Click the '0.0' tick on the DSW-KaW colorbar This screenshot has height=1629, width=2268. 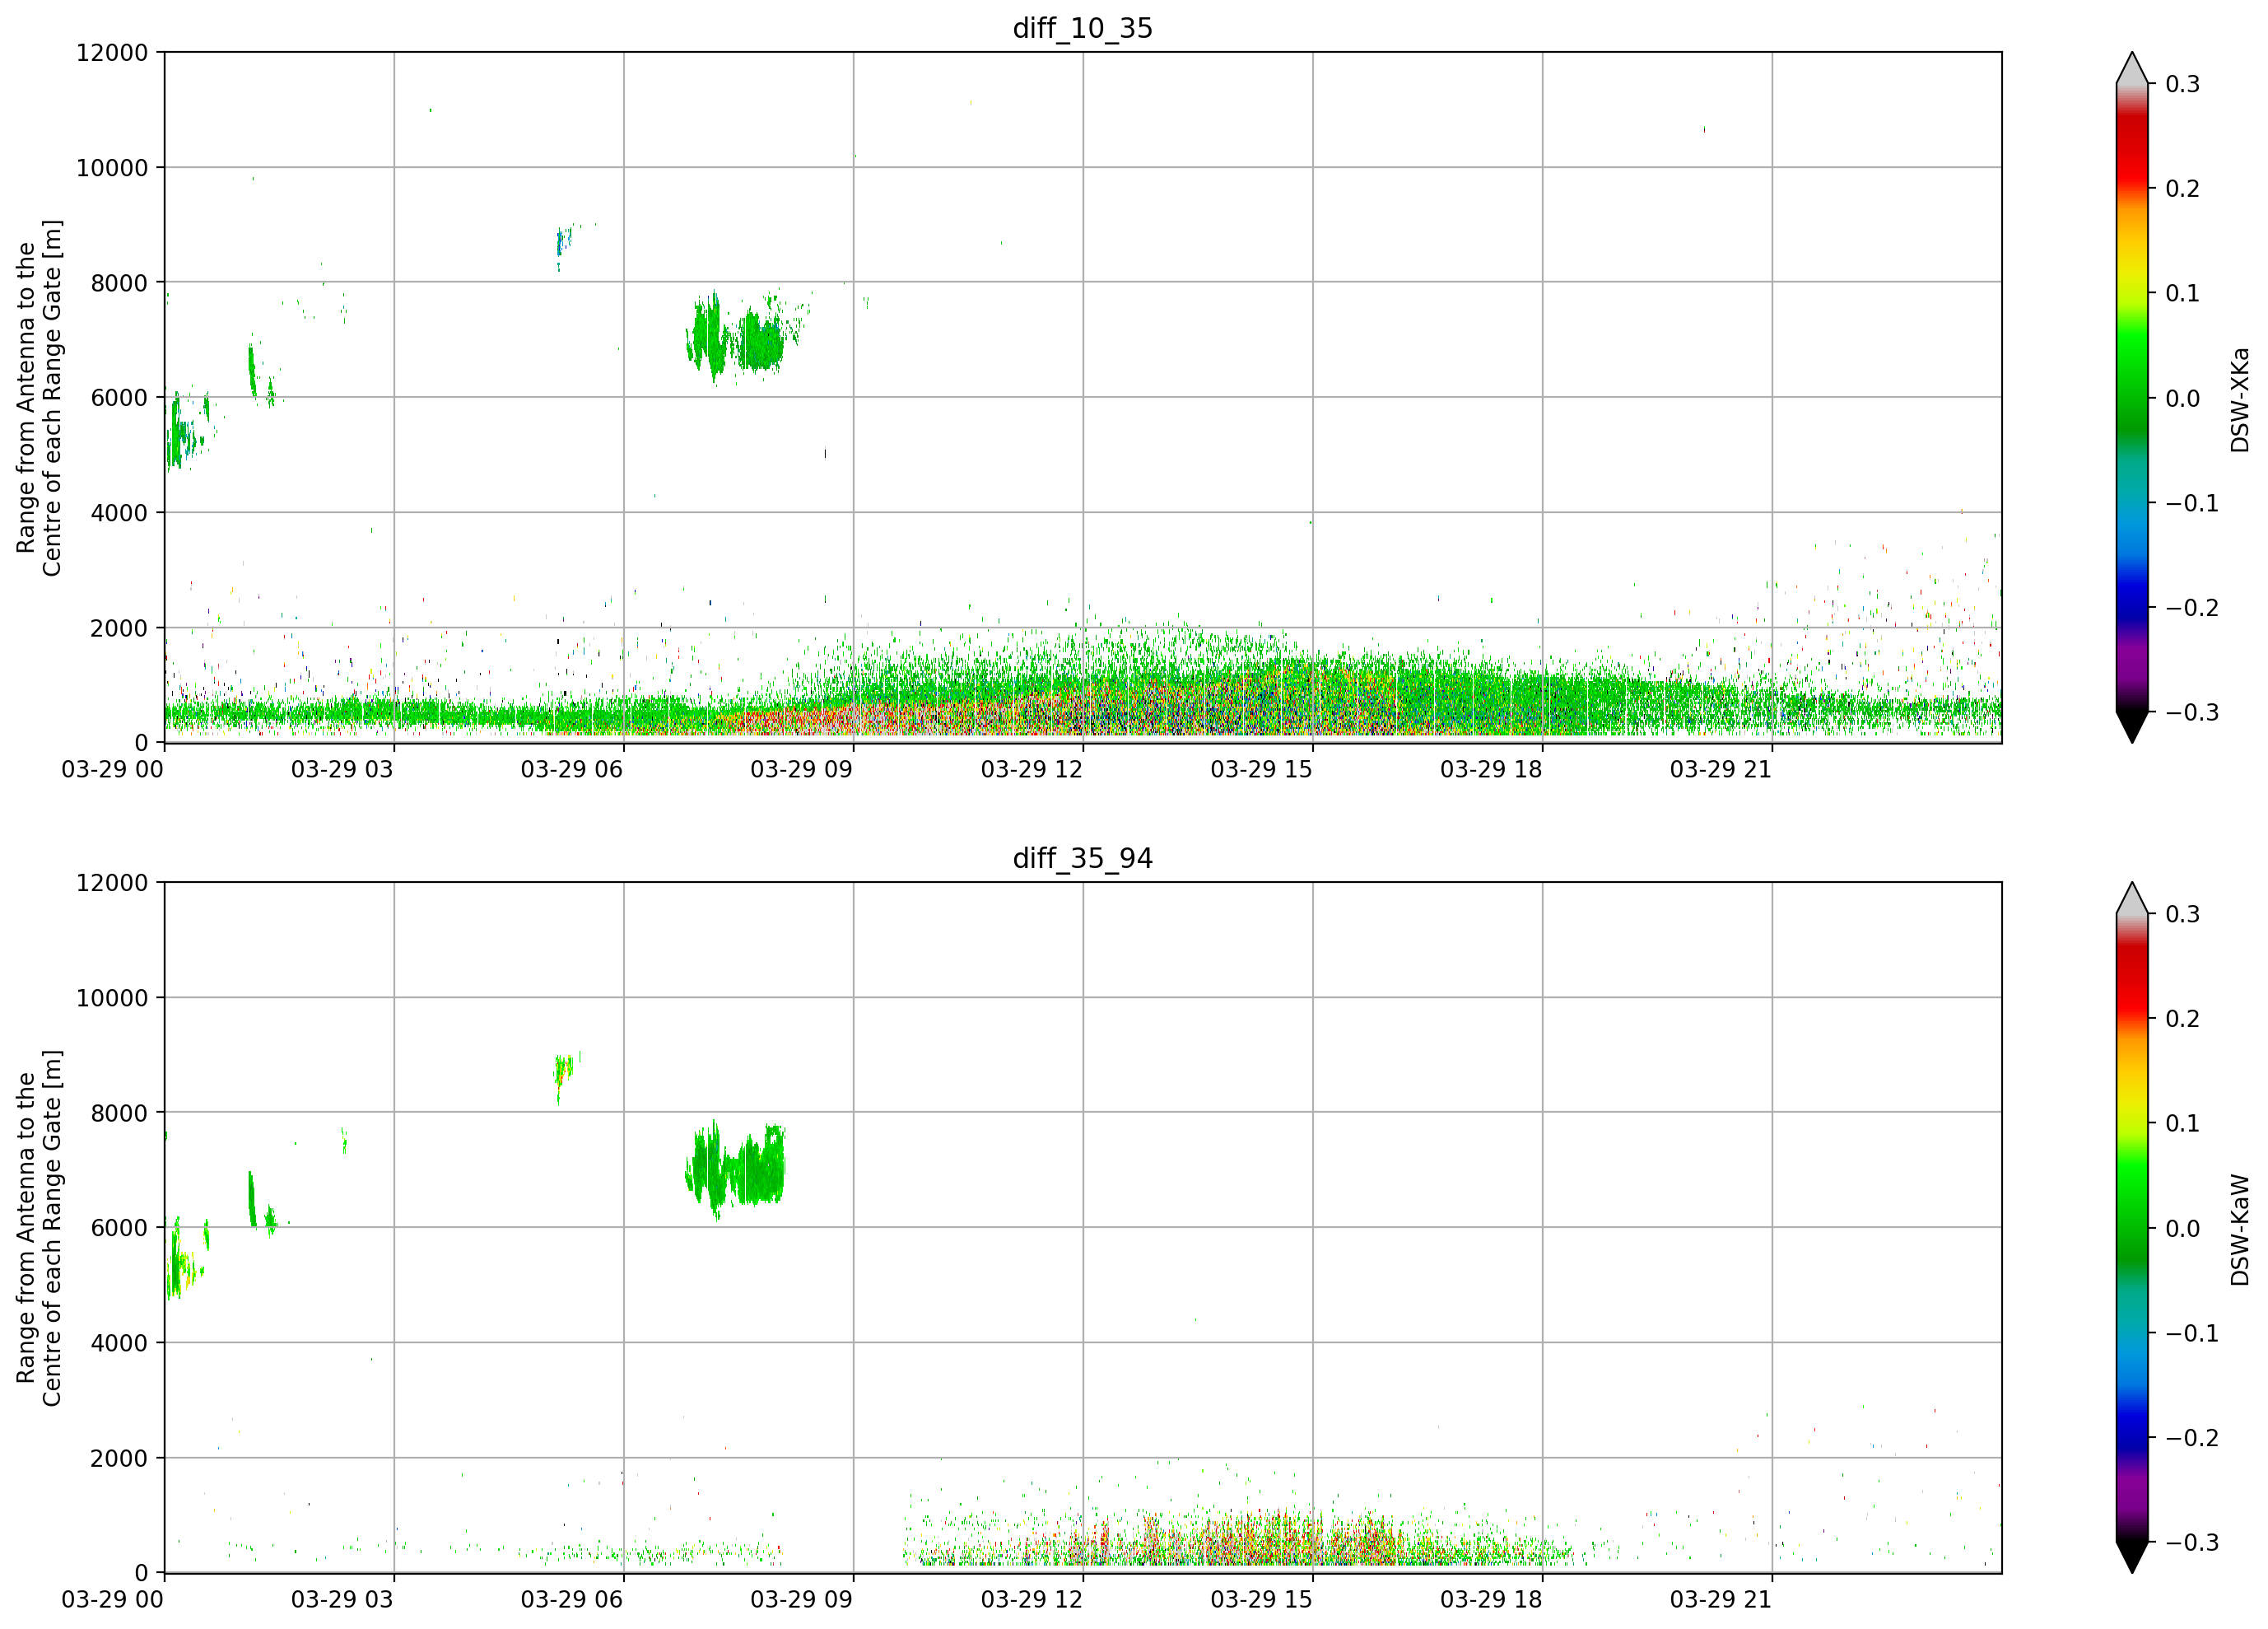coord(2183,1229)
